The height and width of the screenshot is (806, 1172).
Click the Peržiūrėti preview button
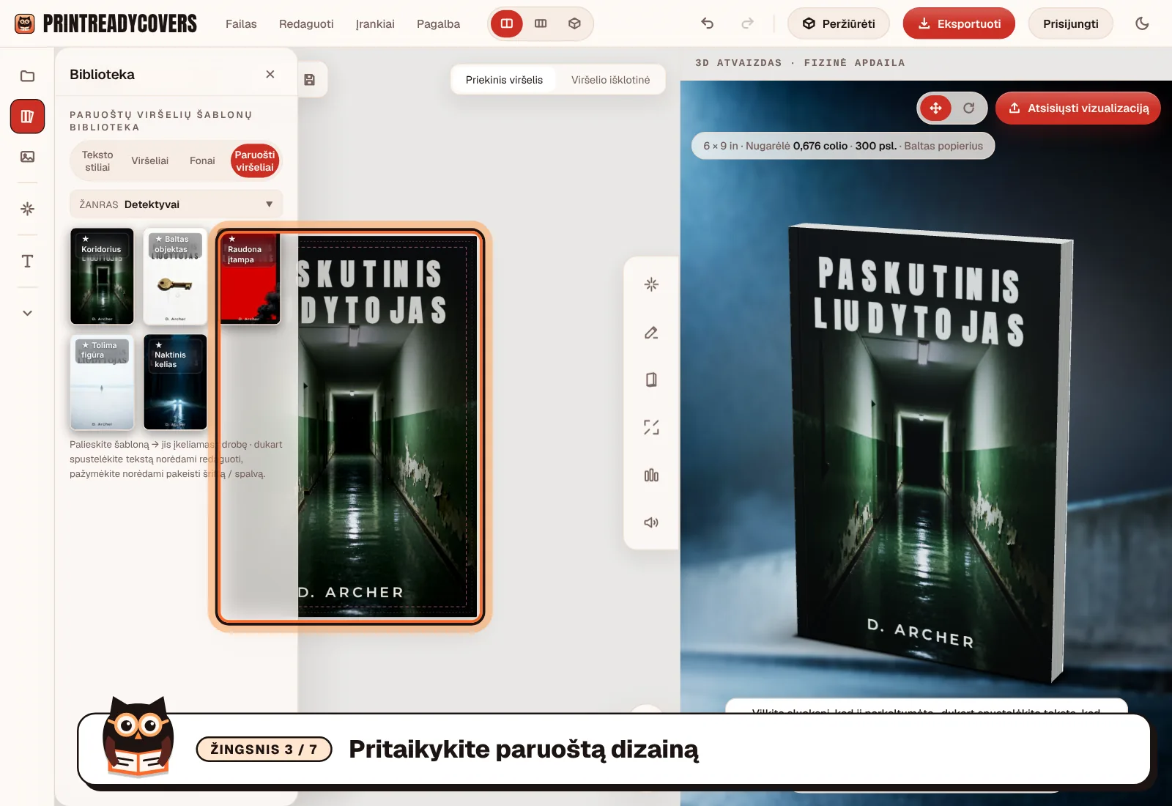pos(839,23)
